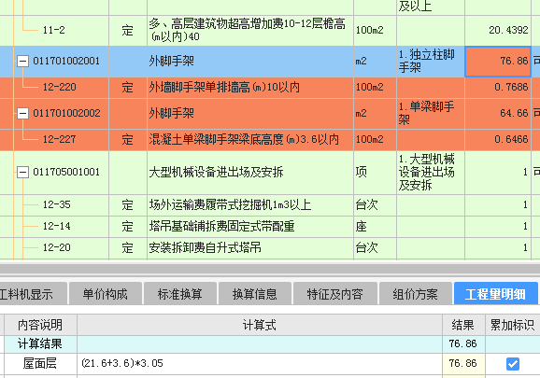Click the name 多、高层建筑物超高增加费10-12层
This screenshot has width=540, height=378.
pyautogui.click(x=247, y=30)
